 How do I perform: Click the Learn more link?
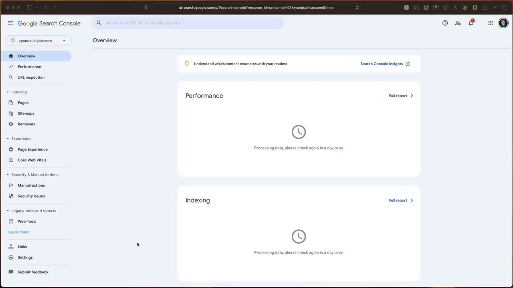click(x=18, y=232)
